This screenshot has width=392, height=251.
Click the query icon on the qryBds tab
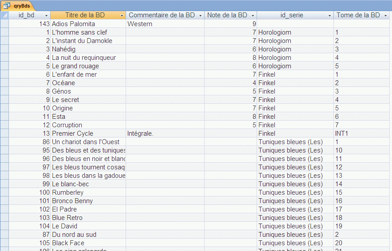[x=7, y=6]
